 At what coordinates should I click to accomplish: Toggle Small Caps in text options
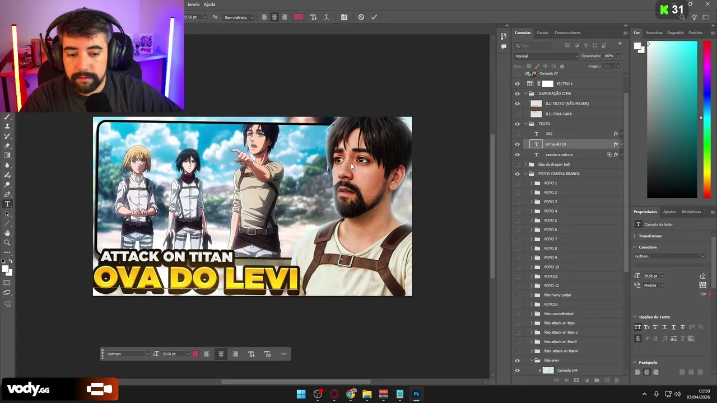[646, 327]
